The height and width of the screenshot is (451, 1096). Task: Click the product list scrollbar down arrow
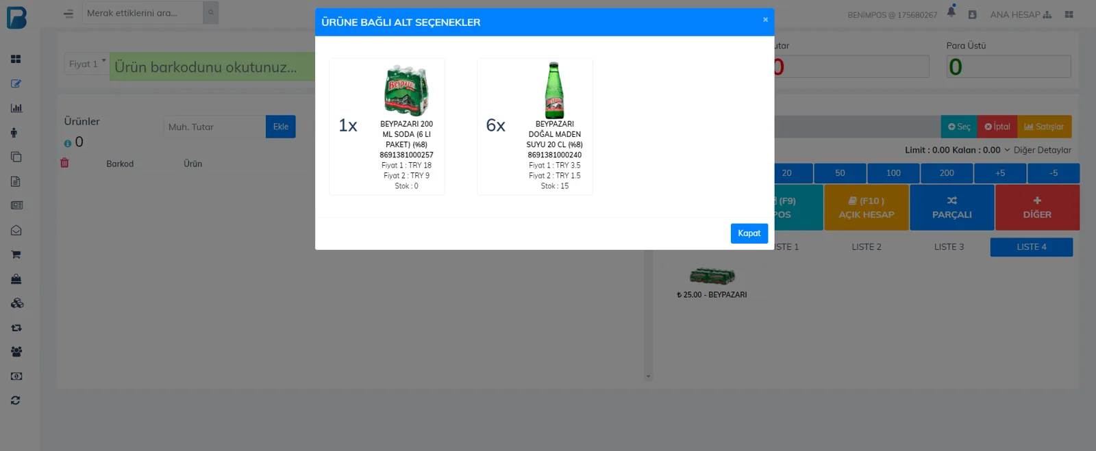(x=648, y=376)
